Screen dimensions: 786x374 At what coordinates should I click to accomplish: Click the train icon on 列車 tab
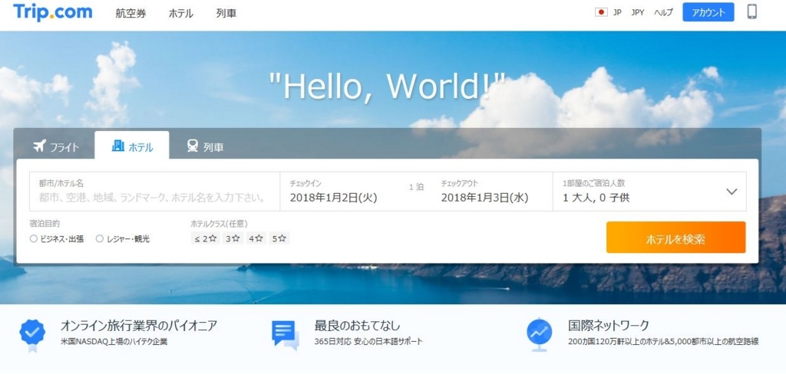point(193,146)
